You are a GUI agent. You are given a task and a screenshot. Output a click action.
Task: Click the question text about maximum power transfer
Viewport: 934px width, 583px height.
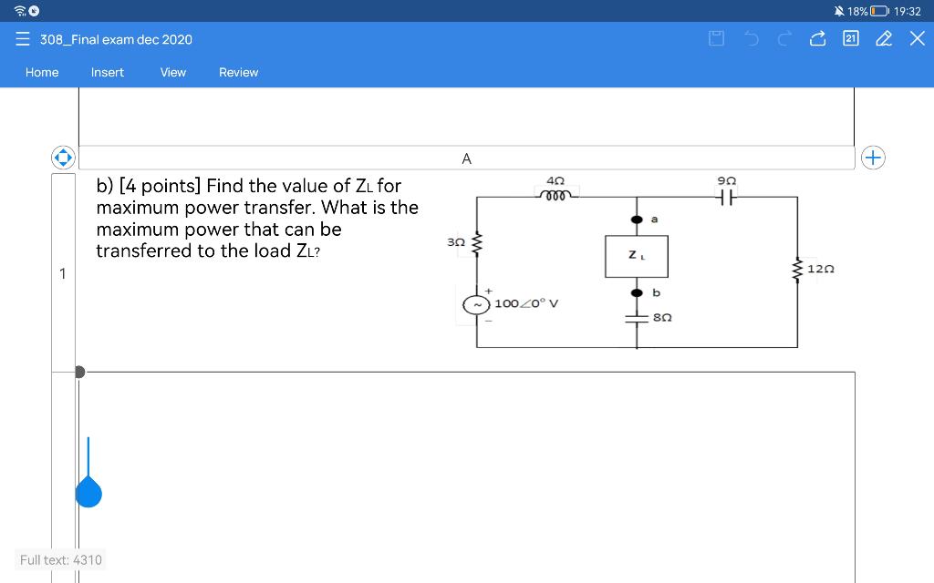(257, 219)
